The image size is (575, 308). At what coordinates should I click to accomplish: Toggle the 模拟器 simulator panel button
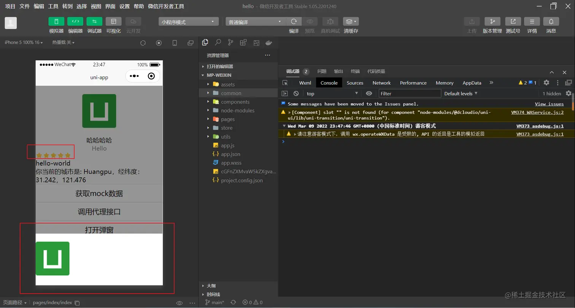click(x=56, y=21)
